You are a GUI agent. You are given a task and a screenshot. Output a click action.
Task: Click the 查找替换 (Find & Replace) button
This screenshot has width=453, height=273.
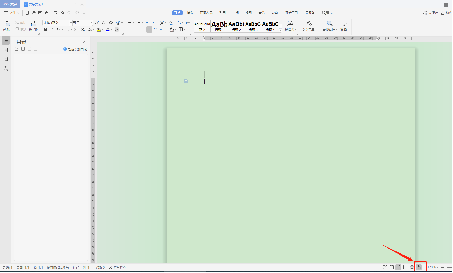click(x=330, y=26)
